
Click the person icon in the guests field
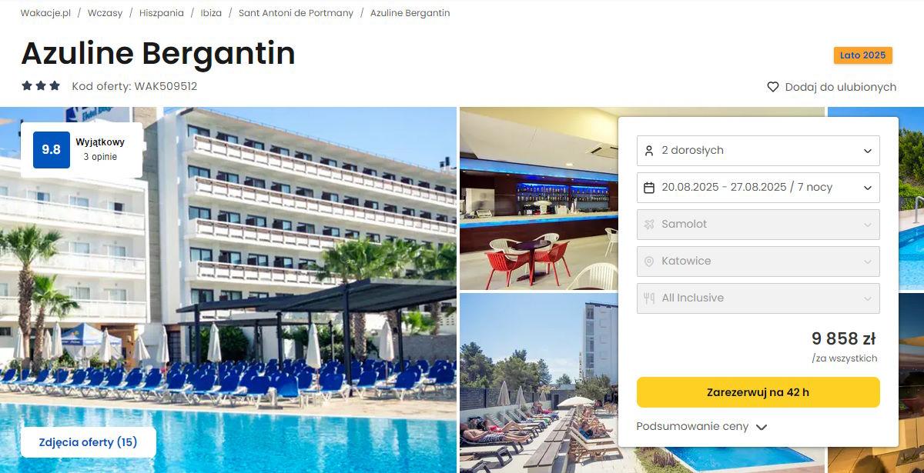(x=649, y=150)
